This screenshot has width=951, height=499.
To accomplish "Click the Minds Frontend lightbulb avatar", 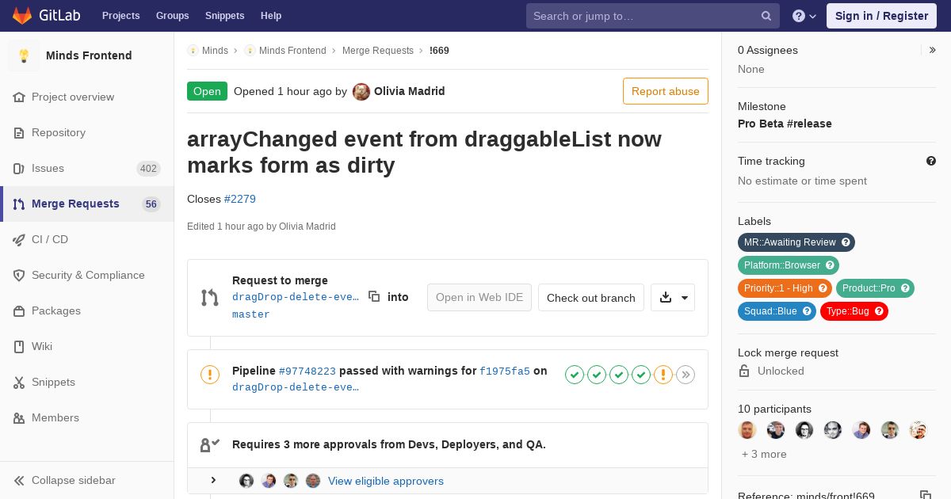I will [24, 55].
